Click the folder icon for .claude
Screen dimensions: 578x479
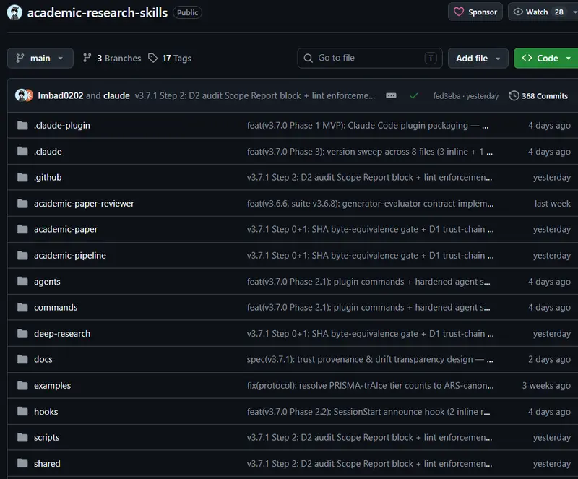(22, 151)
